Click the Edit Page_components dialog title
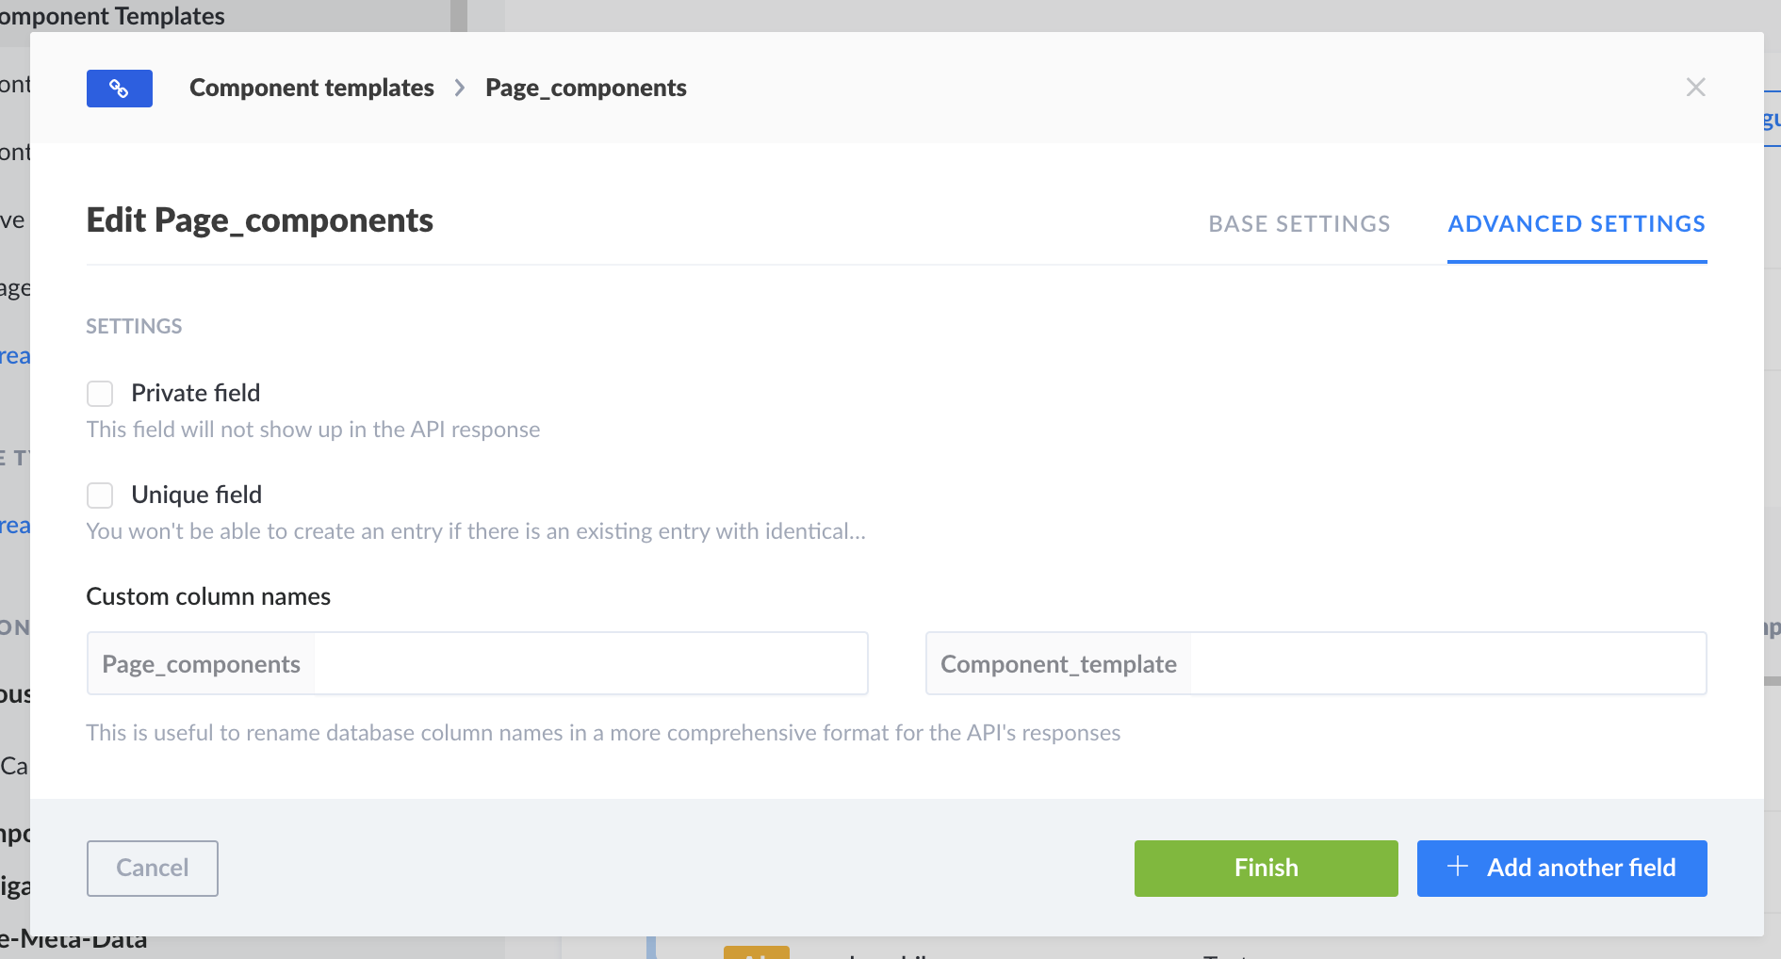Screen dimensions: 1781x959 click(x=260, y=220)
